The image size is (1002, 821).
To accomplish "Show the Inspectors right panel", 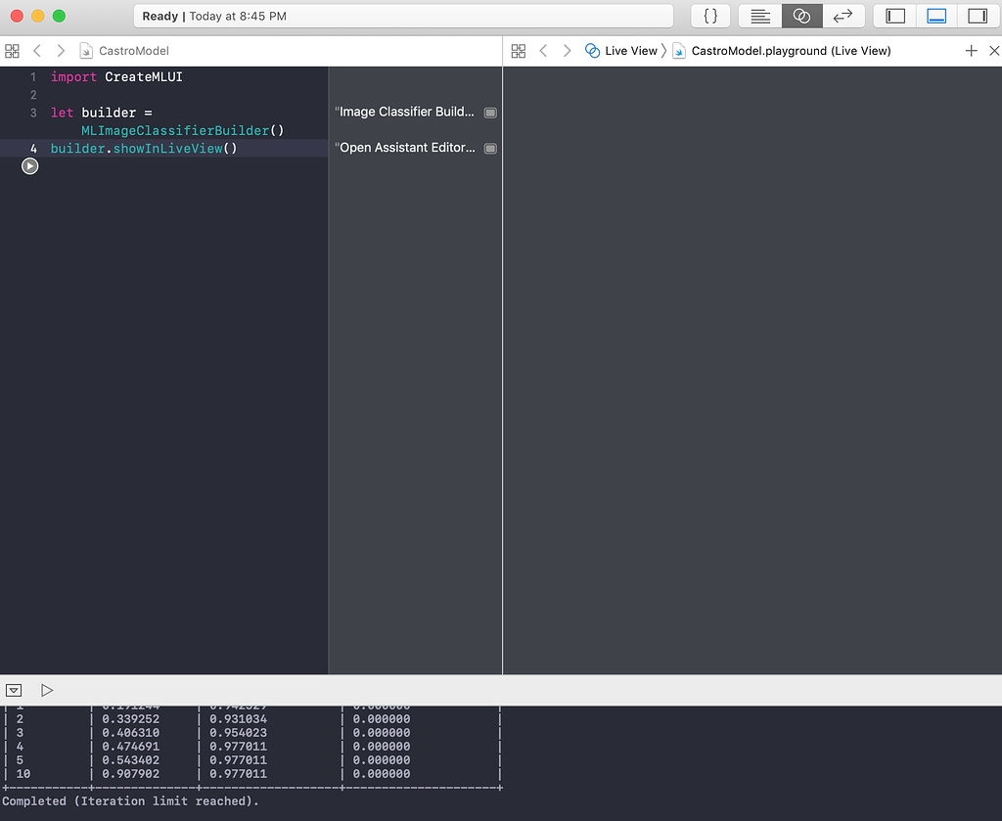I will [978, 16].
